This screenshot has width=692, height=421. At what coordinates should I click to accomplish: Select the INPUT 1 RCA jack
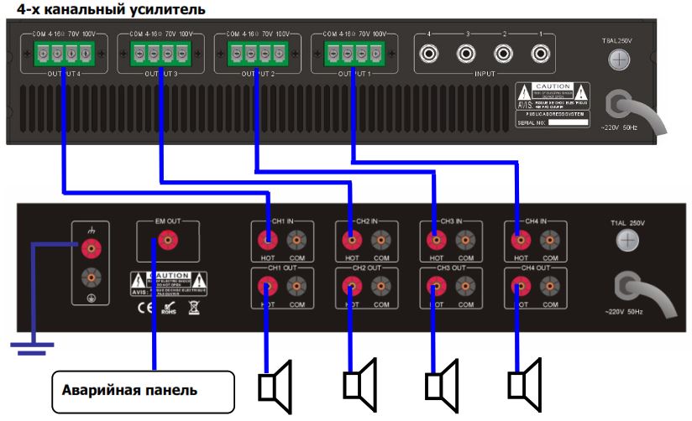540,55
